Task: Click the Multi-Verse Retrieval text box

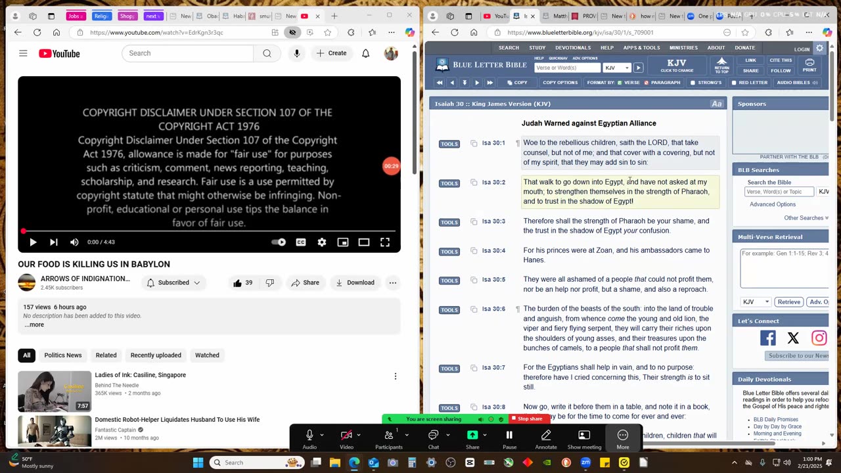Action: click(x=784, y=268)
